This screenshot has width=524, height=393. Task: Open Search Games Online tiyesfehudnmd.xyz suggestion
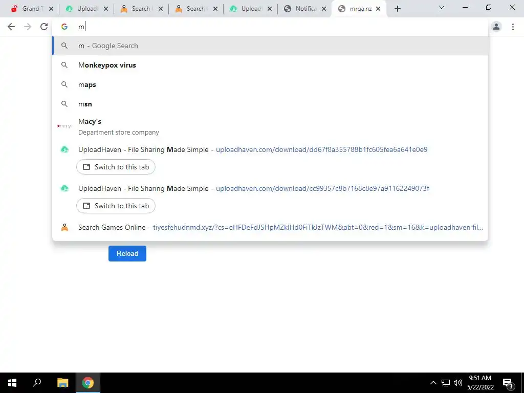tap(270, 228)
